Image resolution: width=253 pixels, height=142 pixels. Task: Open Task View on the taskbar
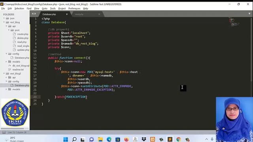[x=83, y=139]
